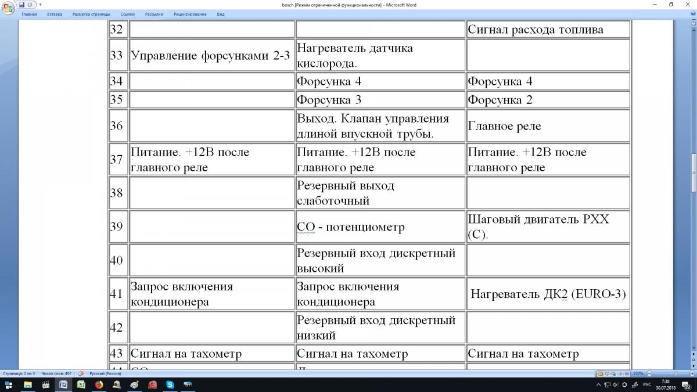Click 'Резервный вход дискретный высокий' cell
This screenshot has height=392, width=697.
click(x=380, y=260)
